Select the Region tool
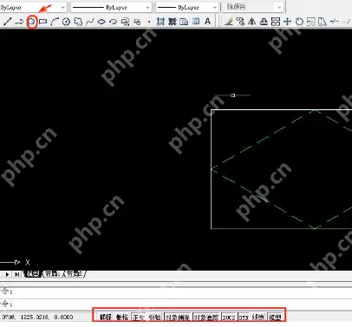 [184, 22]
